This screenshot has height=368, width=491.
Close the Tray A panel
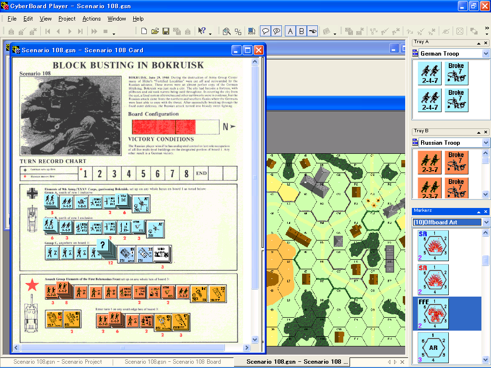coord(486,43)
